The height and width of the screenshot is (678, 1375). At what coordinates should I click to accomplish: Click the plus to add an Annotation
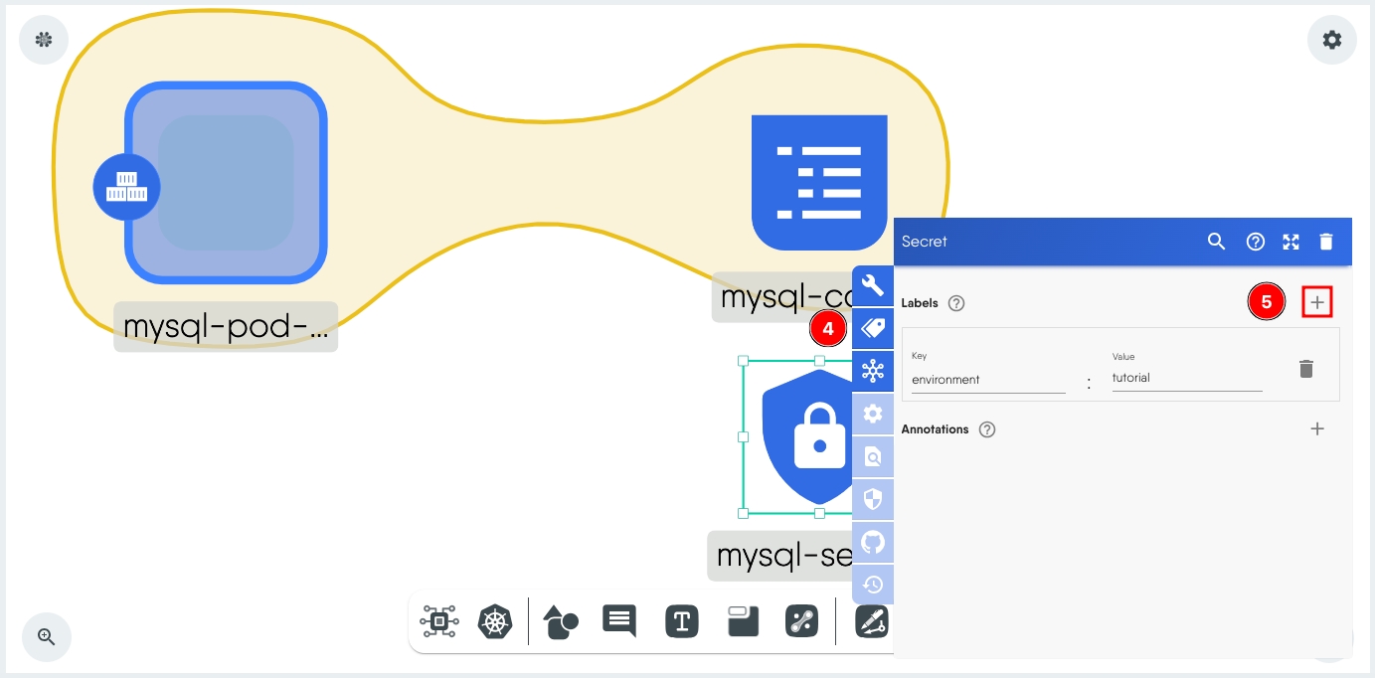pyautogui.click(x=1317, y=428)
